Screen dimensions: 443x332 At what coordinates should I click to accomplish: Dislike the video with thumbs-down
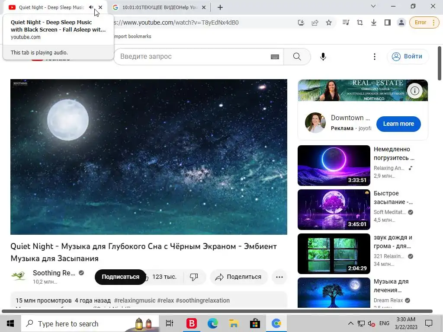194,277
